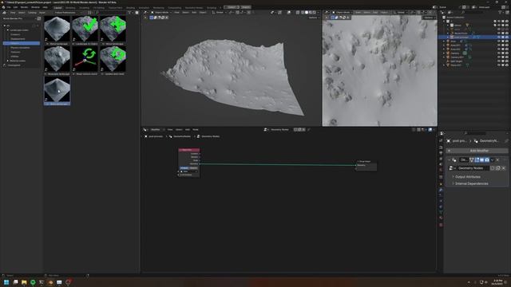Image resolution: width=511 pixels, height=287 pixels.
Task: Collapse the All catalog in asset browser
Action: [x=5, y=26]
